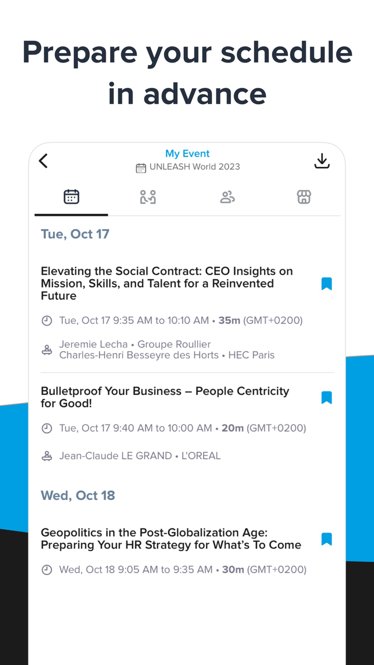Screen dimensions: 374x665
Task: Tap the My Event header title
Action: pos(187,153)
